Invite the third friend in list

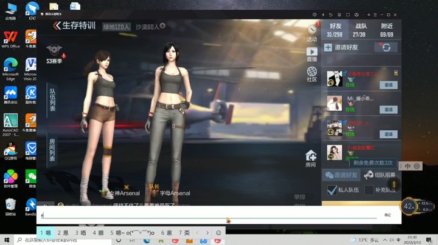pos(389,134)
